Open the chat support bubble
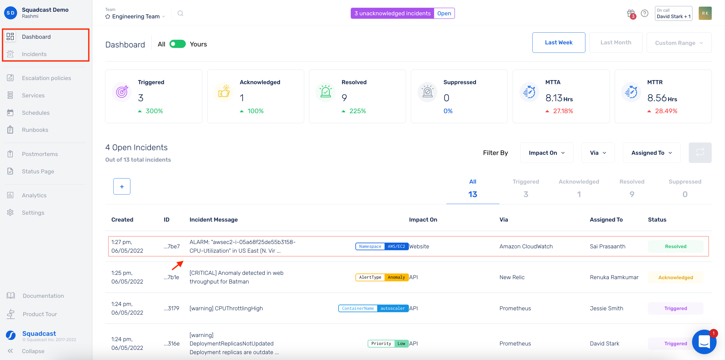725x360 pixels. (704, 342)
